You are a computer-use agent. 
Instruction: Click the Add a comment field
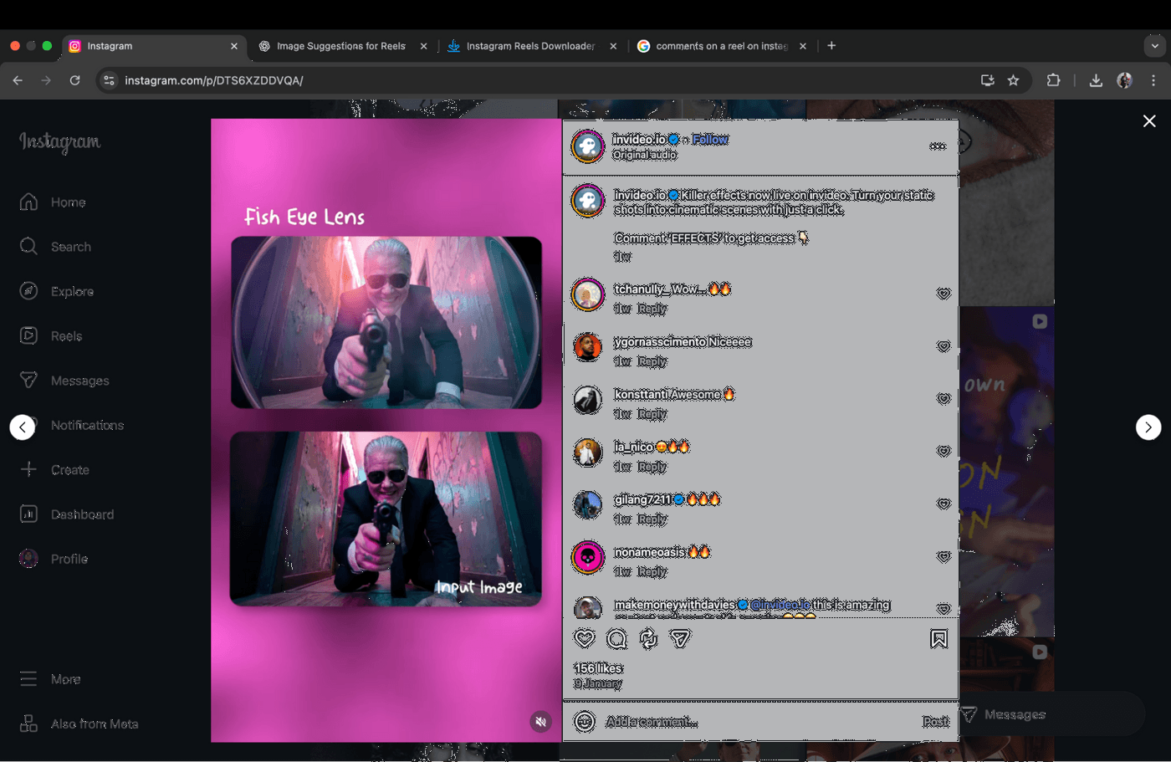[753, 722]
